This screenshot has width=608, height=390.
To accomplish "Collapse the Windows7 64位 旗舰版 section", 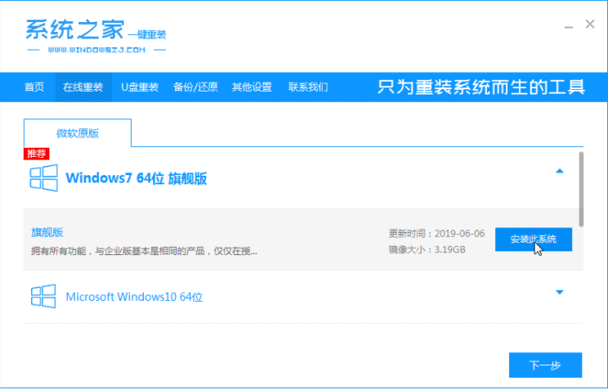I will pyautogui.click(x=560, y=171).
